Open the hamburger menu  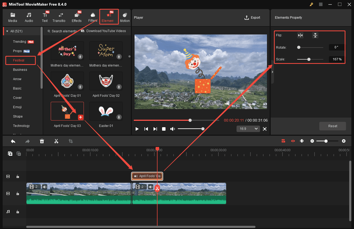coord(321,4)
